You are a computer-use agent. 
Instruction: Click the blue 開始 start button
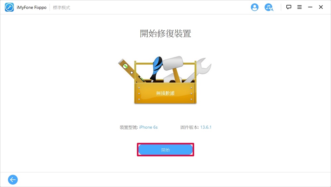pos(165,150)
